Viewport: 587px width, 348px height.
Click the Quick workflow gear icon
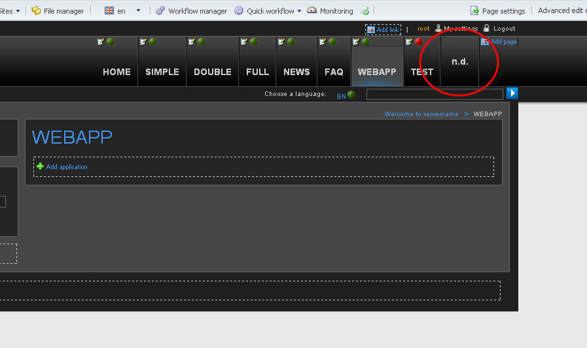coord(239,10)
